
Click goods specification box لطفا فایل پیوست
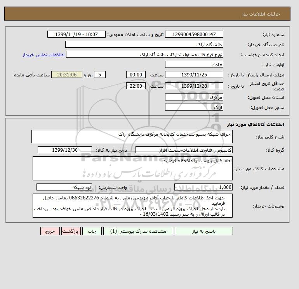132,168
